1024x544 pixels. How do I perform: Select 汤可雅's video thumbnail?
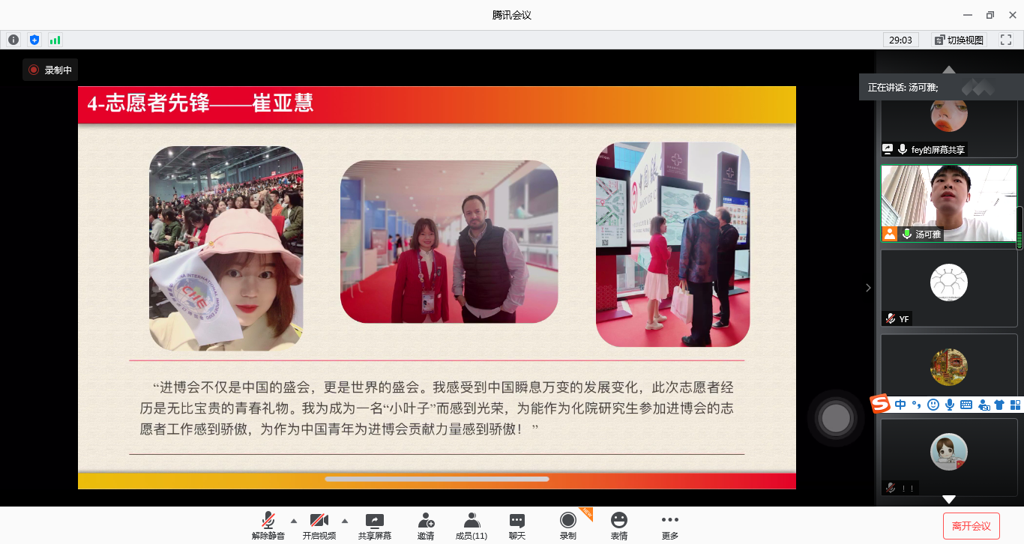[948, 203]
